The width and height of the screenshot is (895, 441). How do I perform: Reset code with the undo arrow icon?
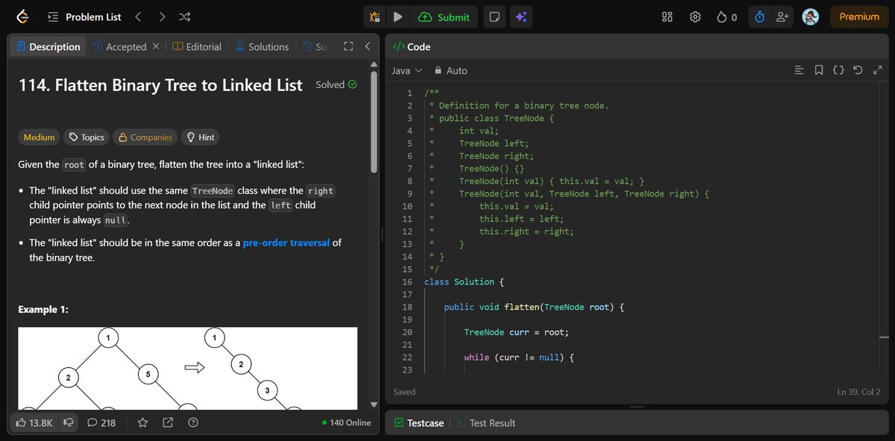pyautogui.click(x=858, y=70)
